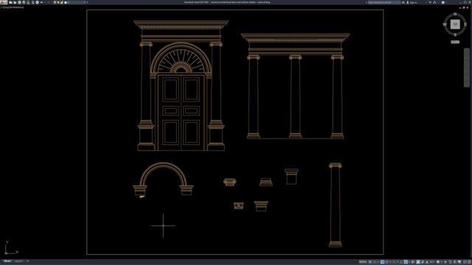Expand the Help dropdown arrow
This screenshot has width=472, height=265.
(x=446, y=2)
